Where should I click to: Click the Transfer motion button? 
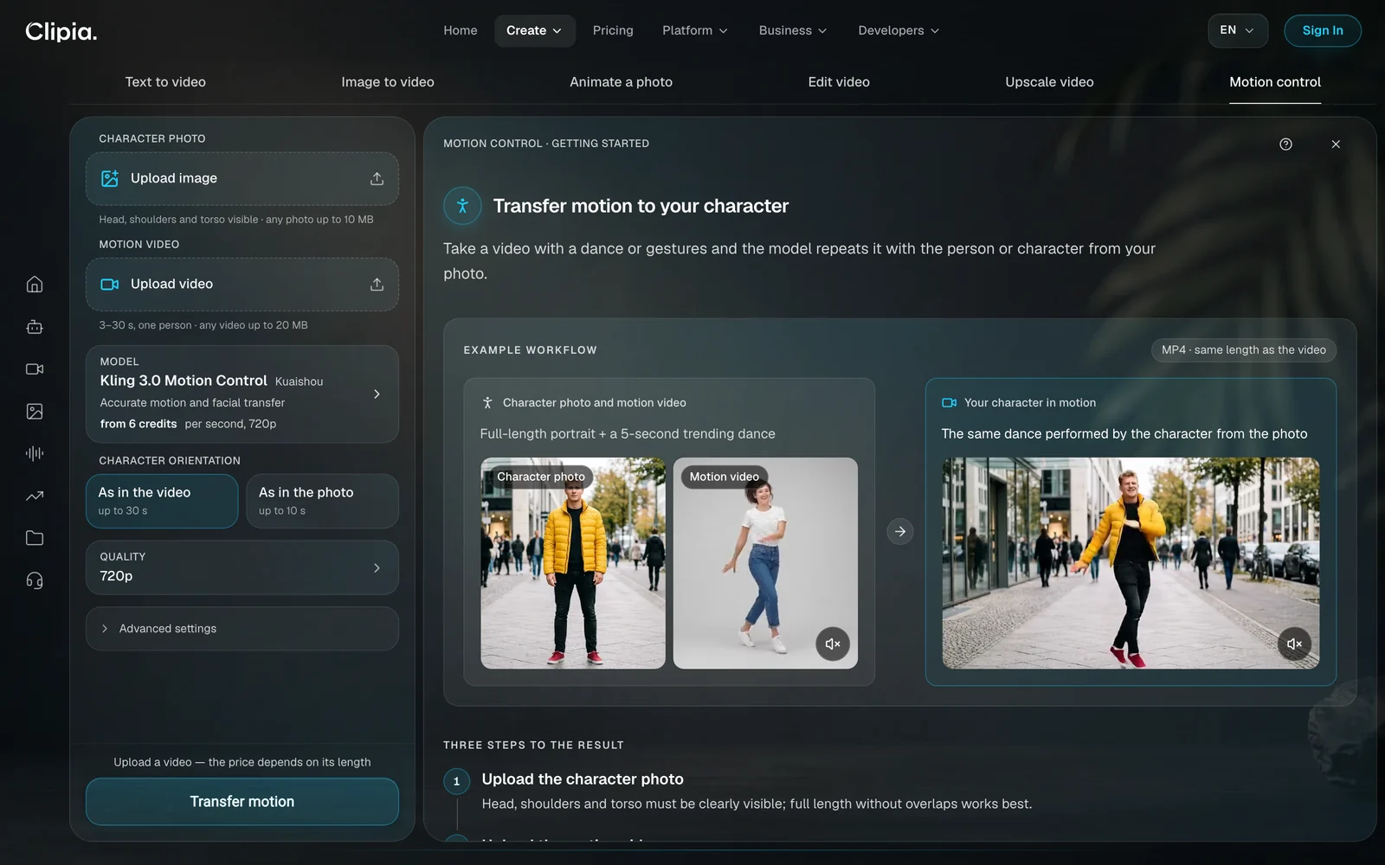242,802
